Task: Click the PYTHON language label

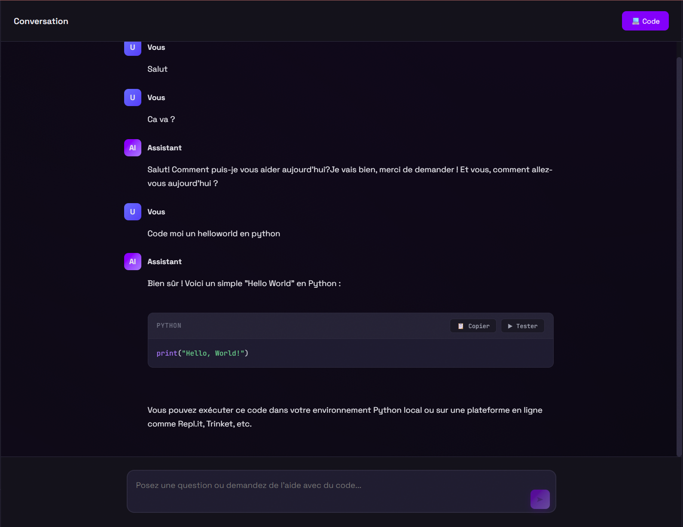Action: click(169, 326)
